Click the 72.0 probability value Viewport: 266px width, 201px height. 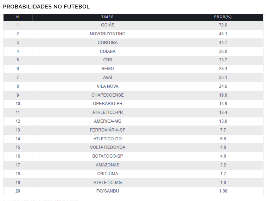tap(223, 25)
